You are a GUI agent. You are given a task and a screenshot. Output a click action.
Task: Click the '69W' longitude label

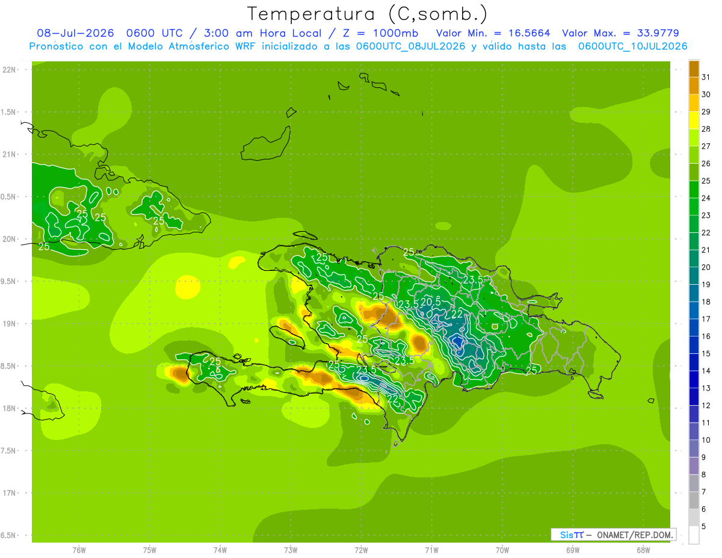(x=573, y=550)
